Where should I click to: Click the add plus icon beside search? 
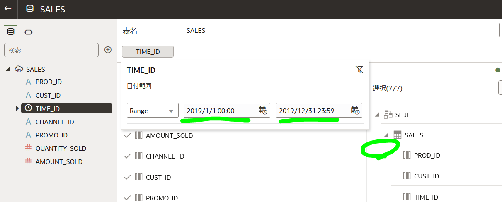(x=108, y=50)
